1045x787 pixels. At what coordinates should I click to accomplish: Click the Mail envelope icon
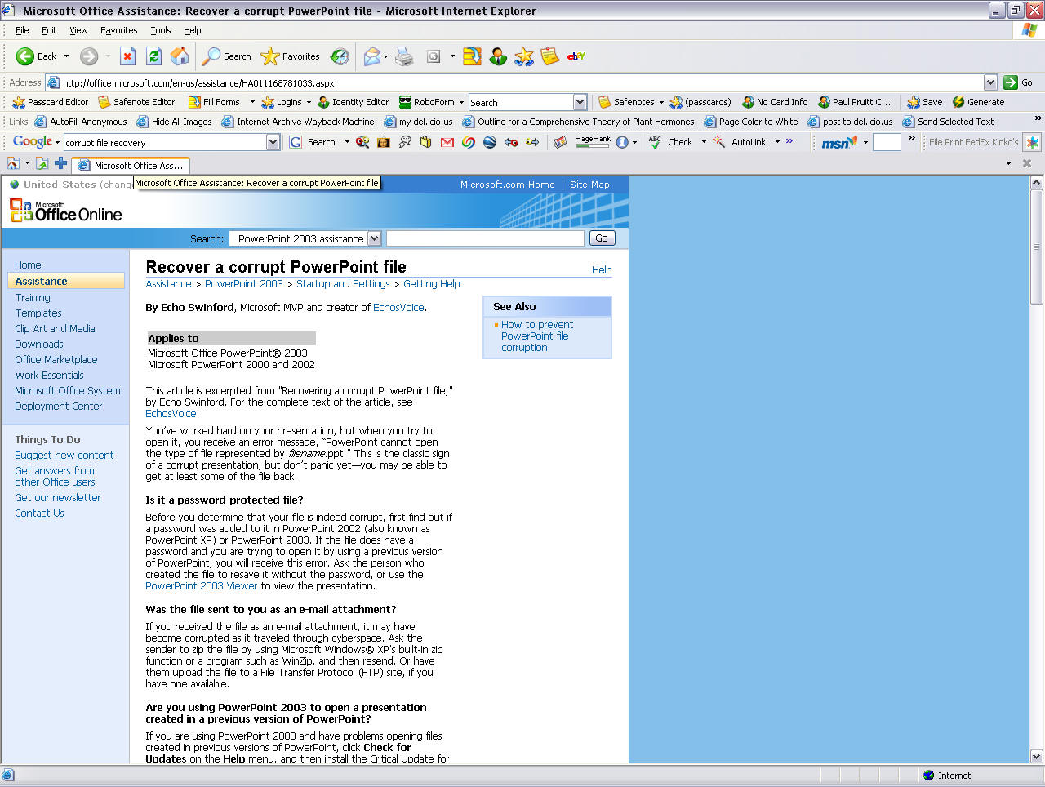click(x=371, y=56)
